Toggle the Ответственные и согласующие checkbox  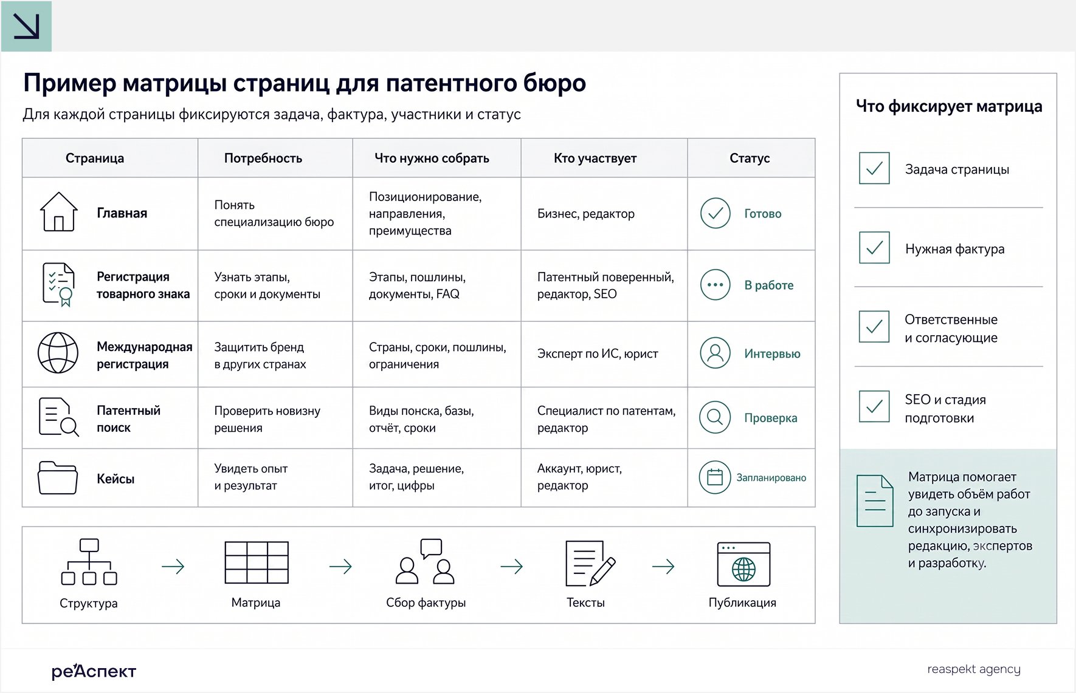[x=874, y=327]
